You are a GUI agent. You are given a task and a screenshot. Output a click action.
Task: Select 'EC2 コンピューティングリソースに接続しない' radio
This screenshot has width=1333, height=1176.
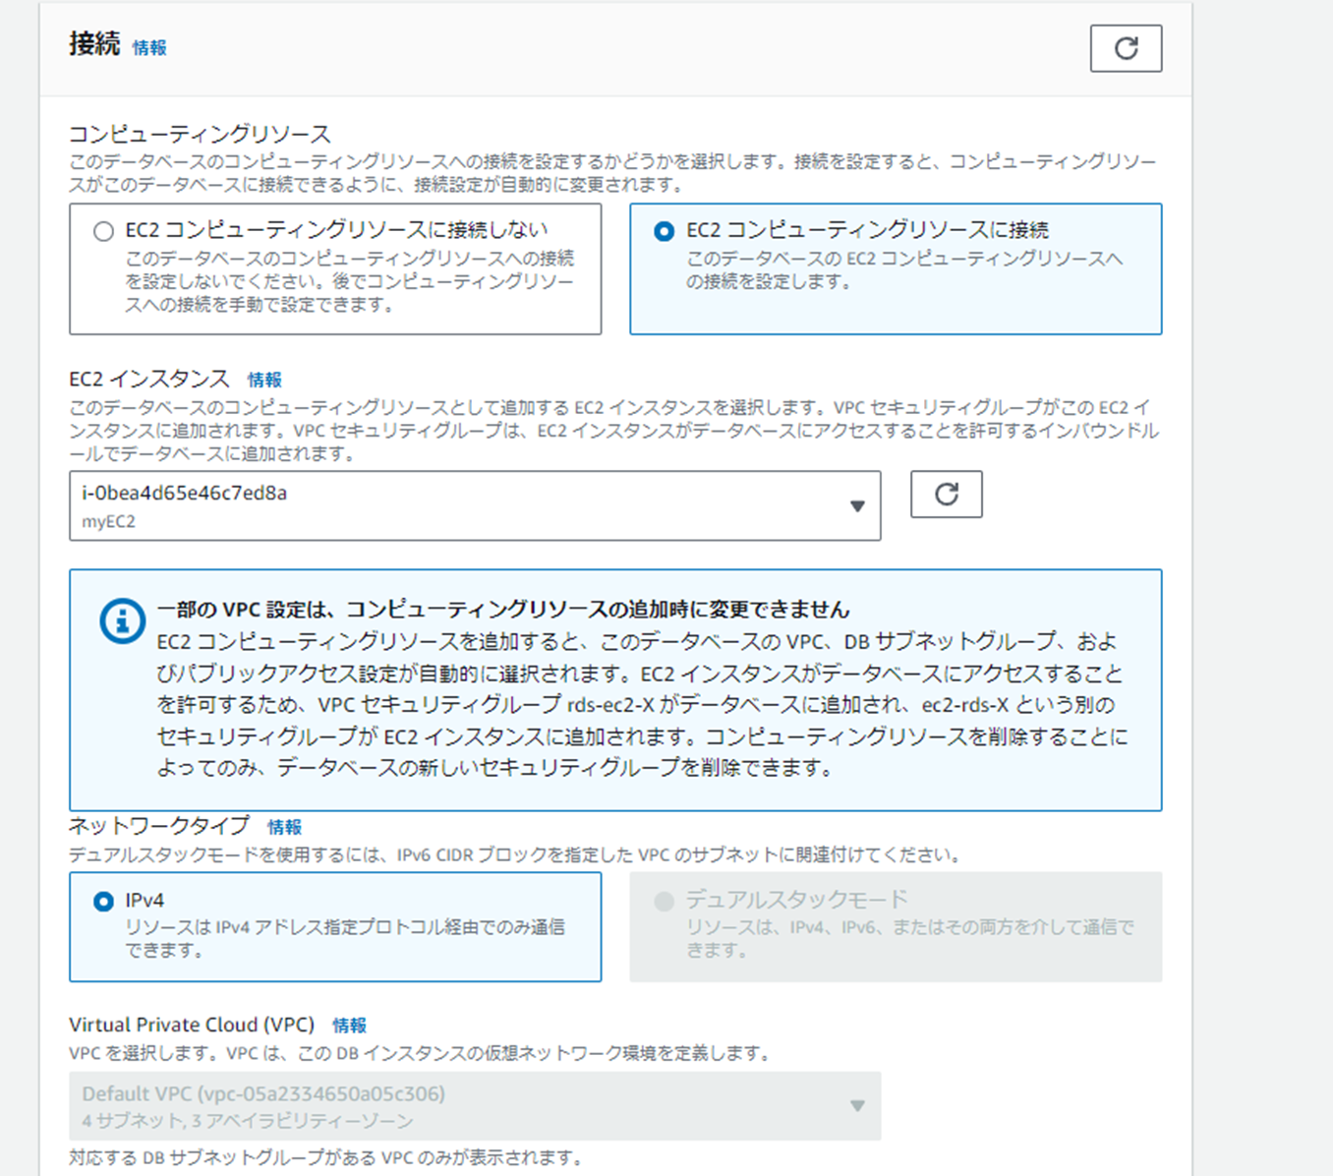click(103, 231)
